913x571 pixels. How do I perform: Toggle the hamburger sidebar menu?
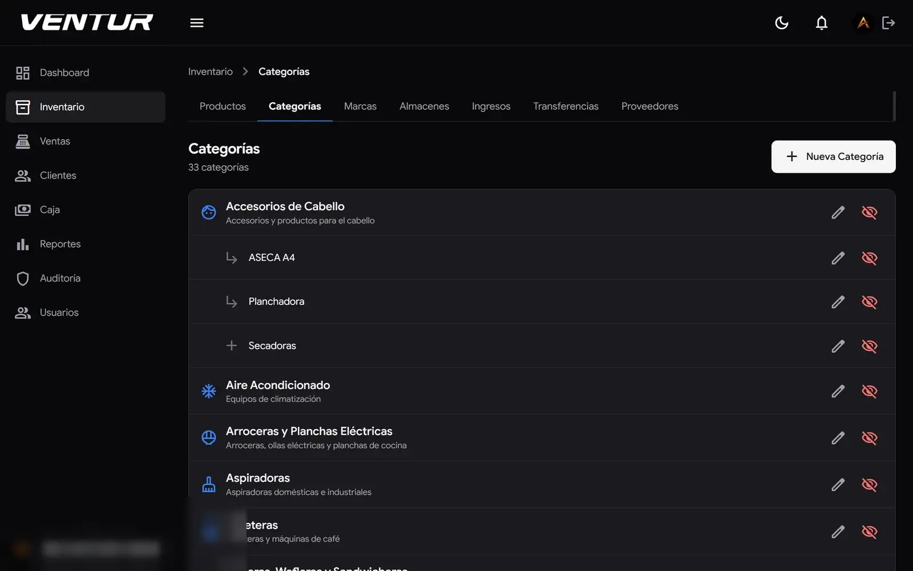tap(197, 23)
